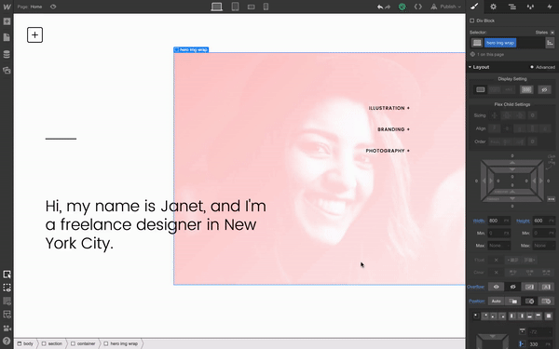Click the Width input field
559x349 pixels.
pos(499,221)
